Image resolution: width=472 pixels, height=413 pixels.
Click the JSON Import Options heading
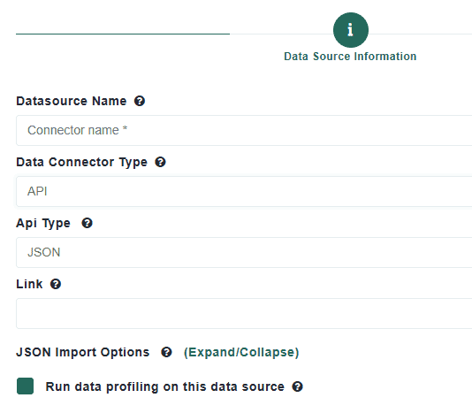point(83,352)
